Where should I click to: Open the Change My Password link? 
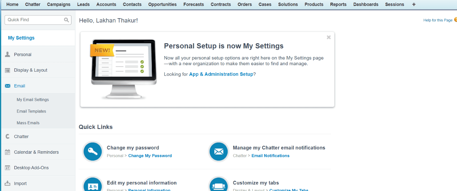point(150,156)
